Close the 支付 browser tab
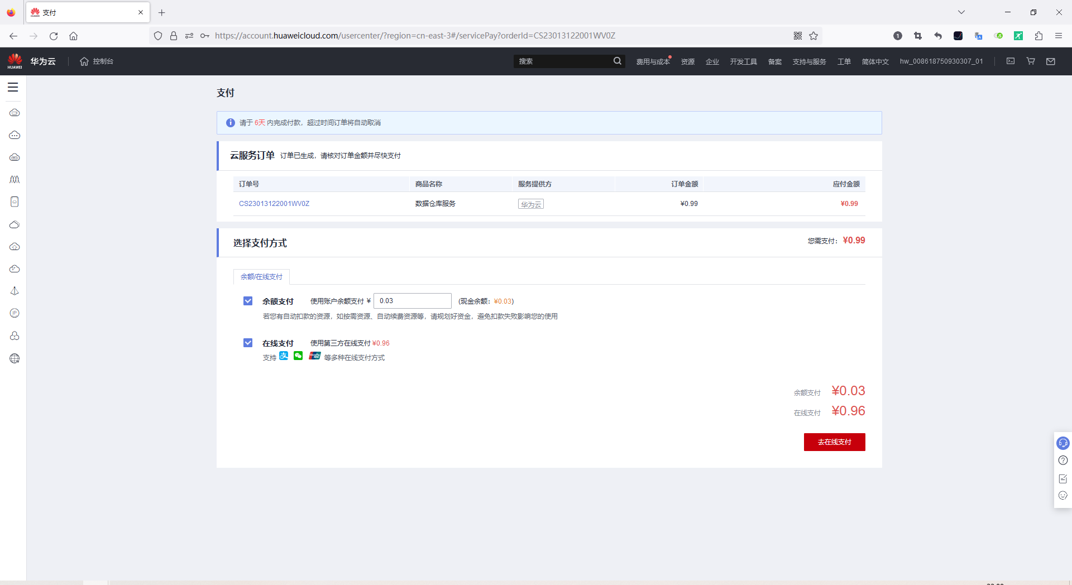This screenshot has width=1072, height=585. [x=141, y=12]
